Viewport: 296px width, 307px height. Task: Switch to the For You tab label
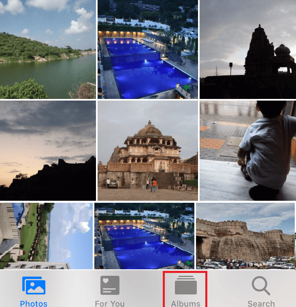(110, 303)
